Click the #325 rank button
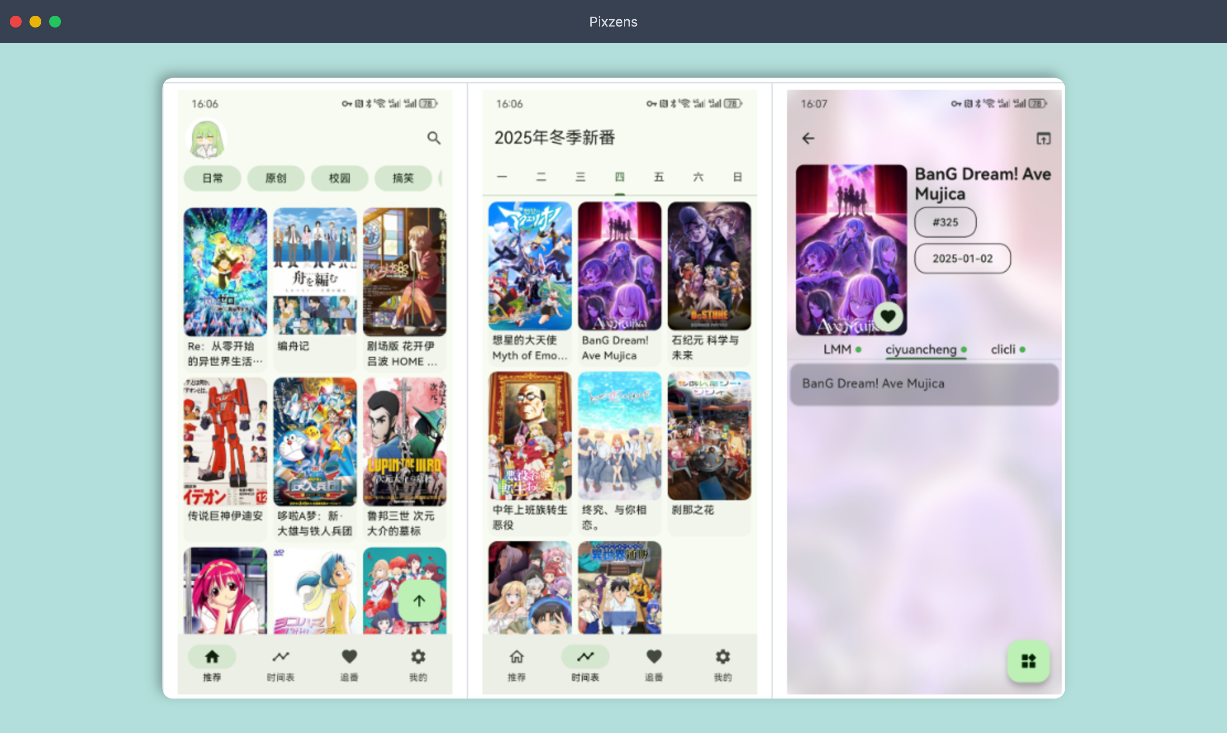This screenshot has width=1227, height=733. (x=945, y=222)
